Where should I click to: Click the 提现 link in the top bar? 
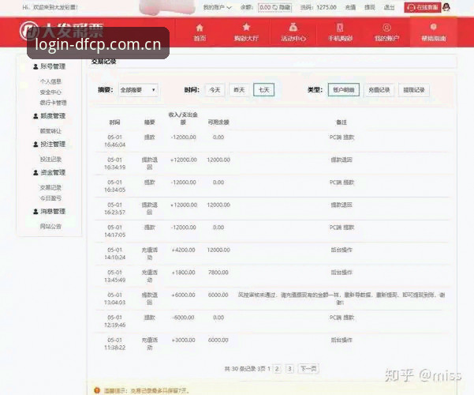[370, 7]
